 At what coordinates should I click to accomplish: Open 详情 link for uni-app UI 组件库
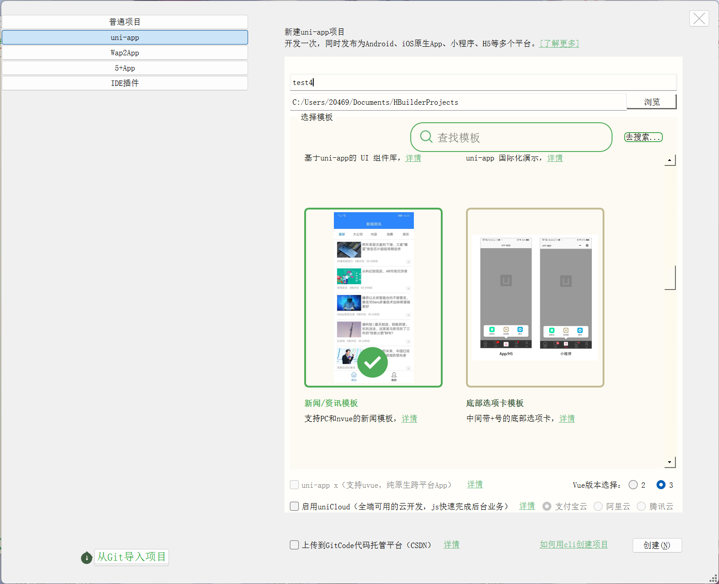(413, 158)
